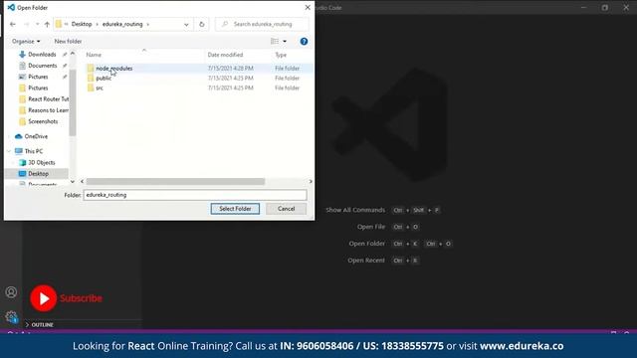Select the src folder
The image size is (637, 358).
[100, 88]
